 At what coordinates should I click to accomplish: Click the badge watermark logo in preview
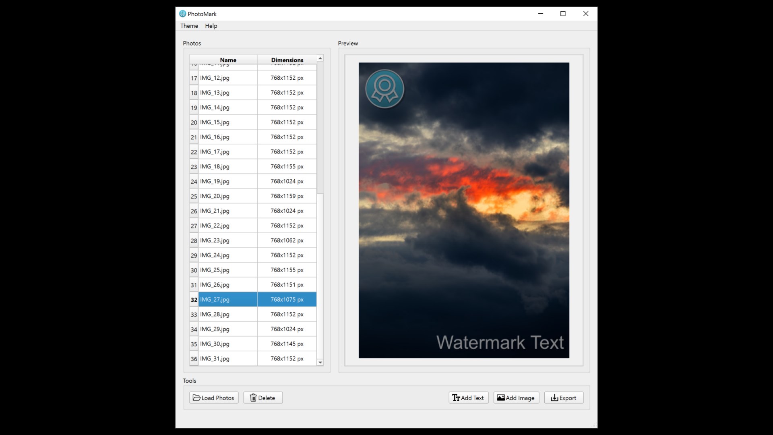(x=384, y=89)
